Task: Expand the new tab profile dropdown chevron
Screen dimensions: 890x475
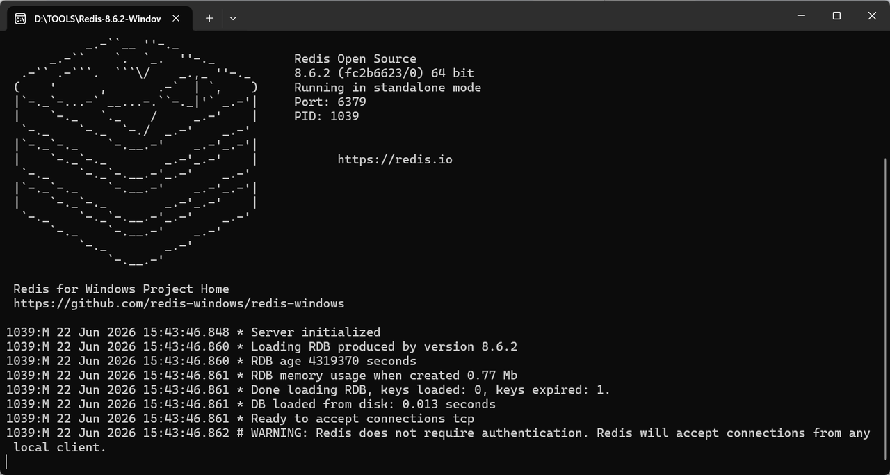Action: click(233, 18)
